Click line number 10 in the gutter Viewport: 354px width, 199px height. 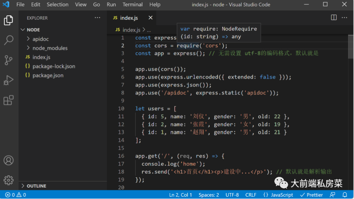(121, 108)
